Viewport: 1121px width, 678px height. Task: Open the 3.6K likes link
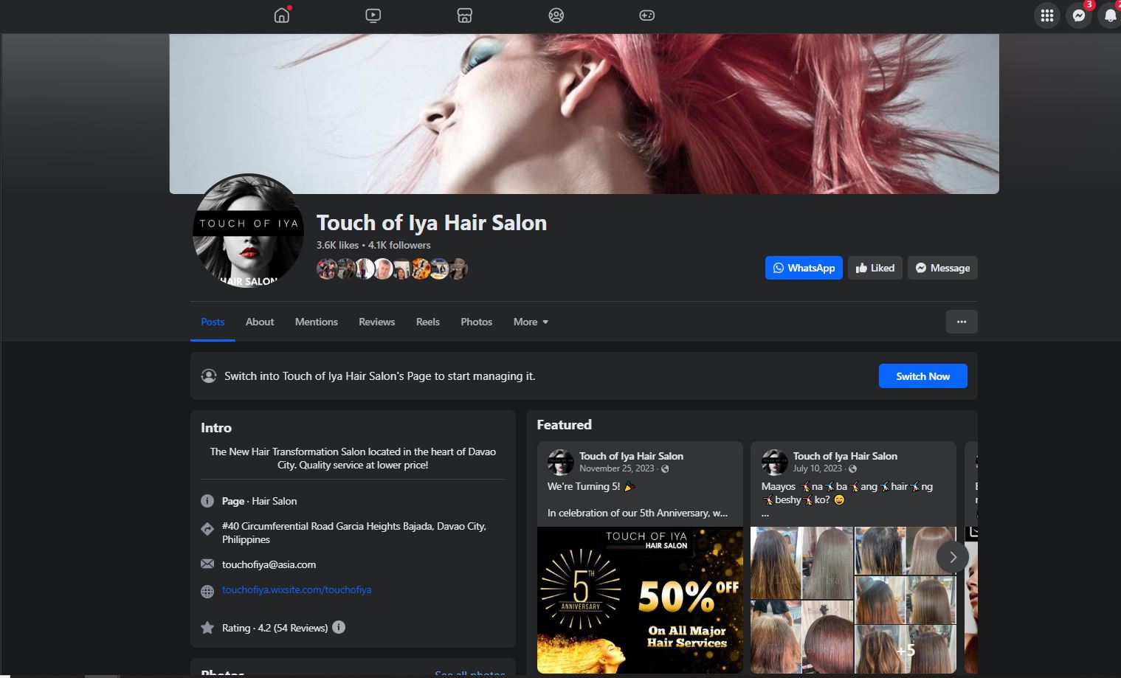coord(337,245)
